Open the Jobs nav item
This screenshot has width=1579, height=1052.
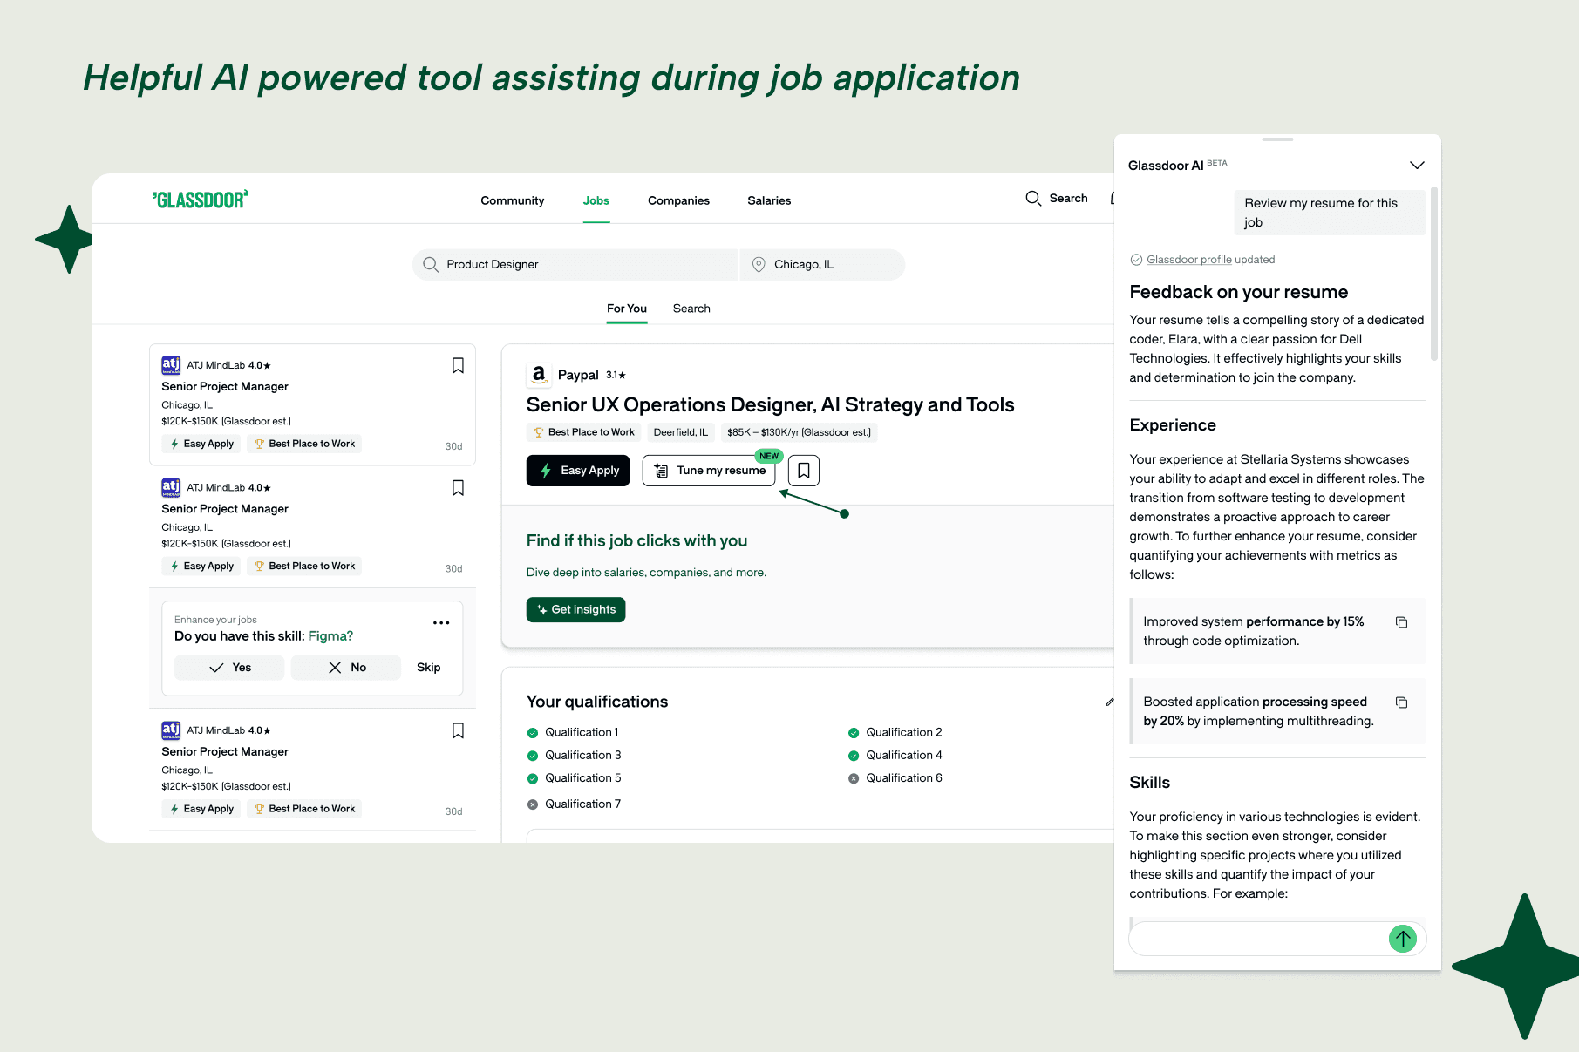coord(596,200)
